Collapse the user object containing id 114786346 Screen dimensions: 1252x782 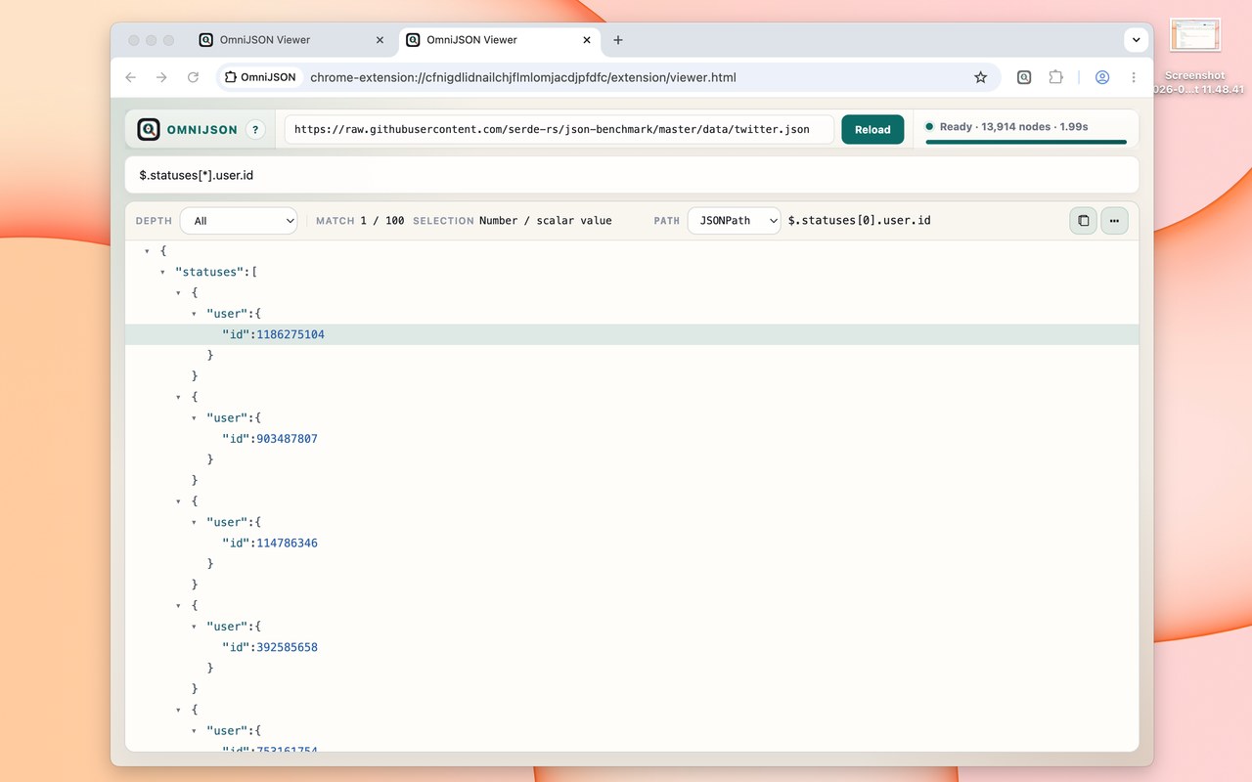(194, 522)
